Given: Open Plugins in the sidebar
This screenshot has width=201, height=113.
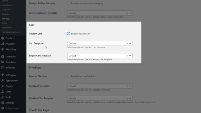Looking at the screenshot, I should (x=9, y=86).
